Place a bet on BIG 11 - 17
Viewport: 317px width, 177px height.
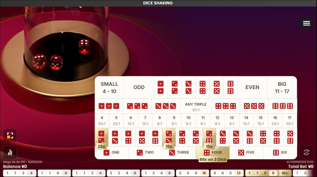point(282,87)
